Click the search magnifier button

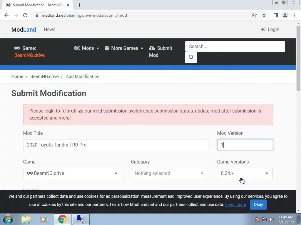coord(191,57)
